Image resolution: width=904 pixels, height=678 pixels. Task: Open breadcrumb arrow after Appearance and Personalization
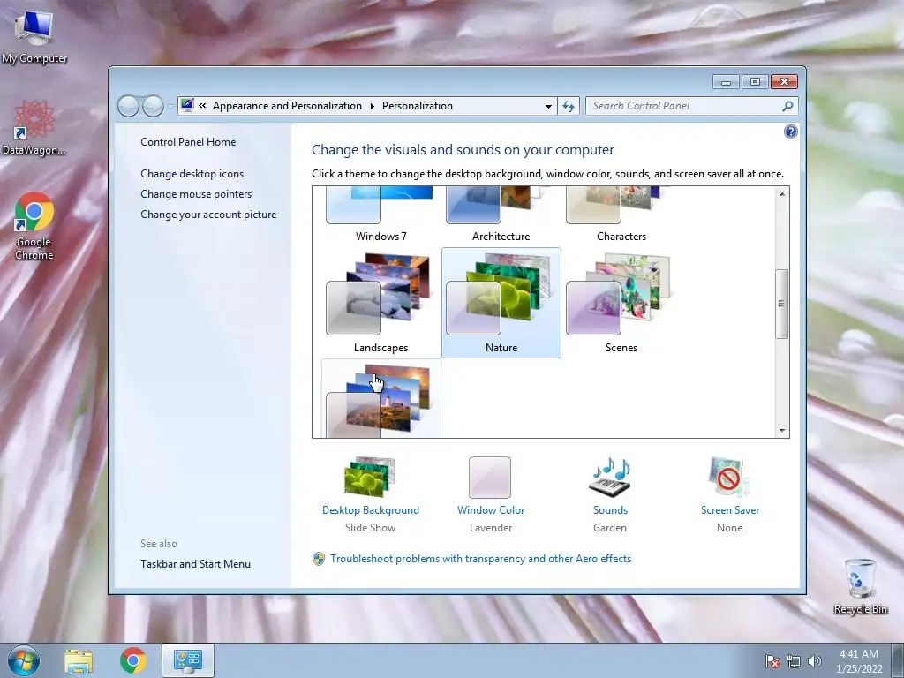point(372,106)
